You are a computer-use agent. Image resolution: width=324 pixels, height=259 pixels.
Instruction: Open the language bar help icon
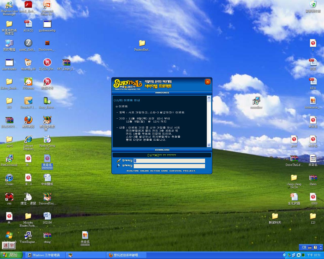pyautogui.click(x=315, y=247)
